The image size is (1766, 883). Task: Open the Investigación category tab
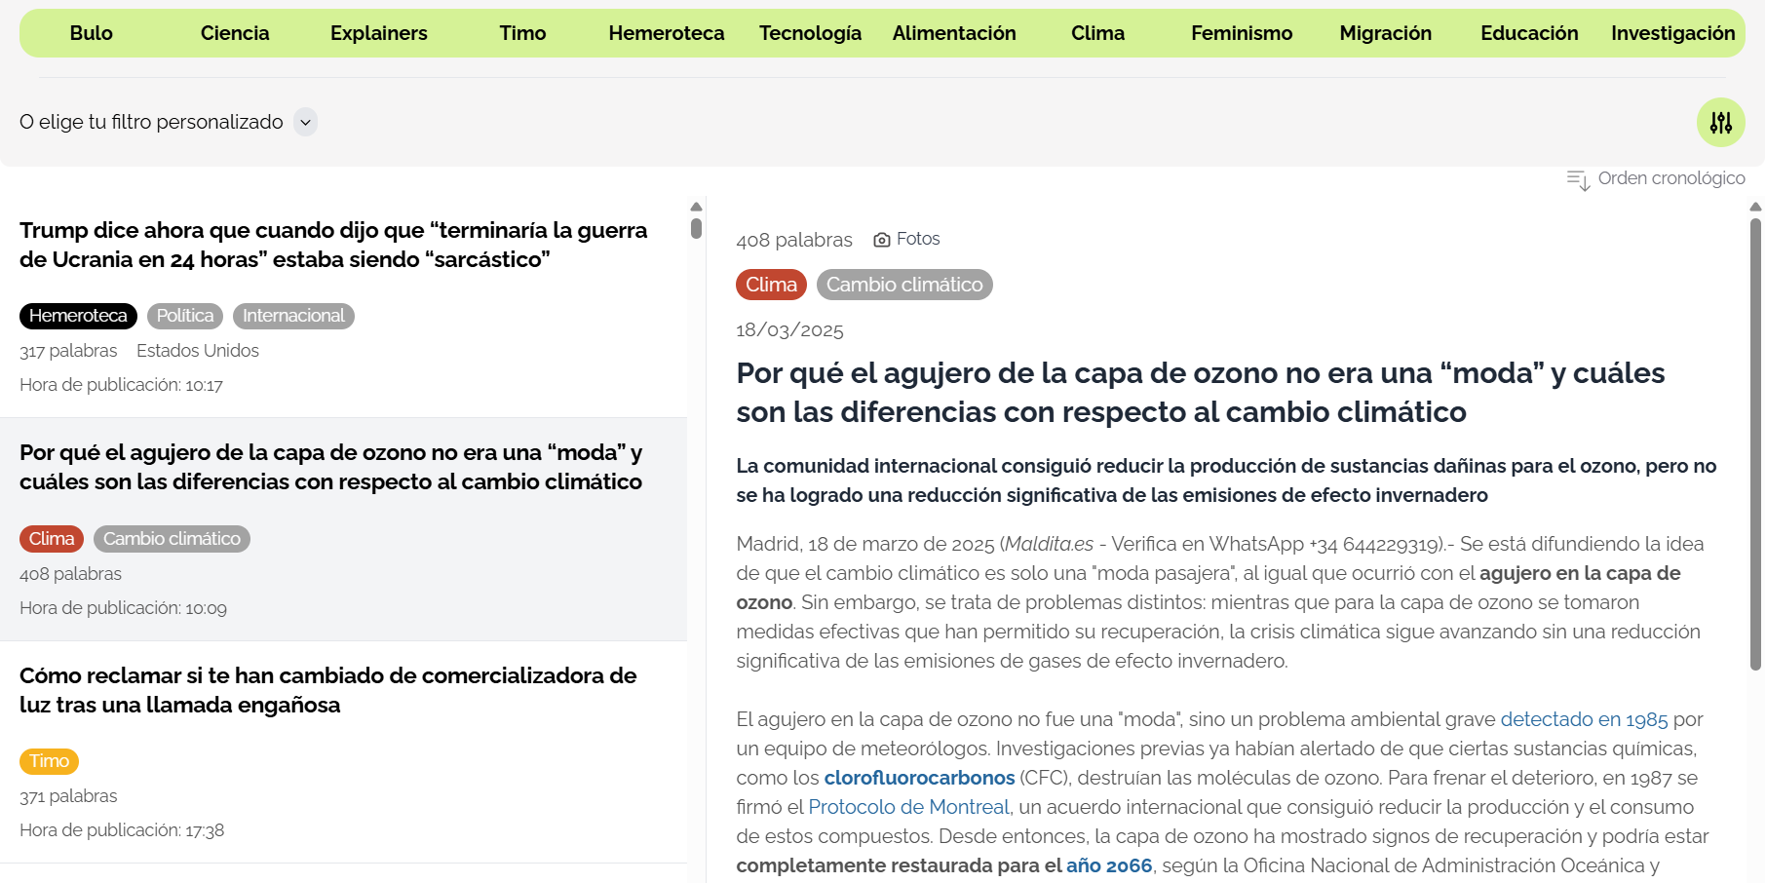click(1672, 33)
